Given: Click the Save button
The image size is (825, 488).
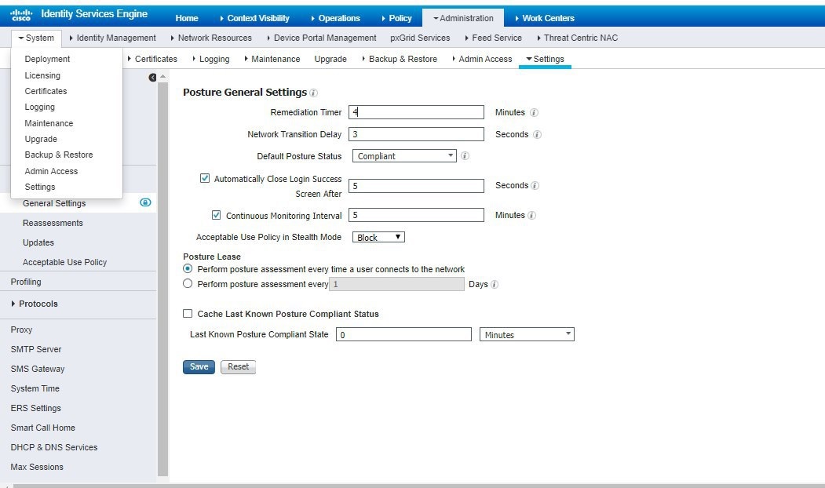Looking at the screenshot, I should click(198, 366).
